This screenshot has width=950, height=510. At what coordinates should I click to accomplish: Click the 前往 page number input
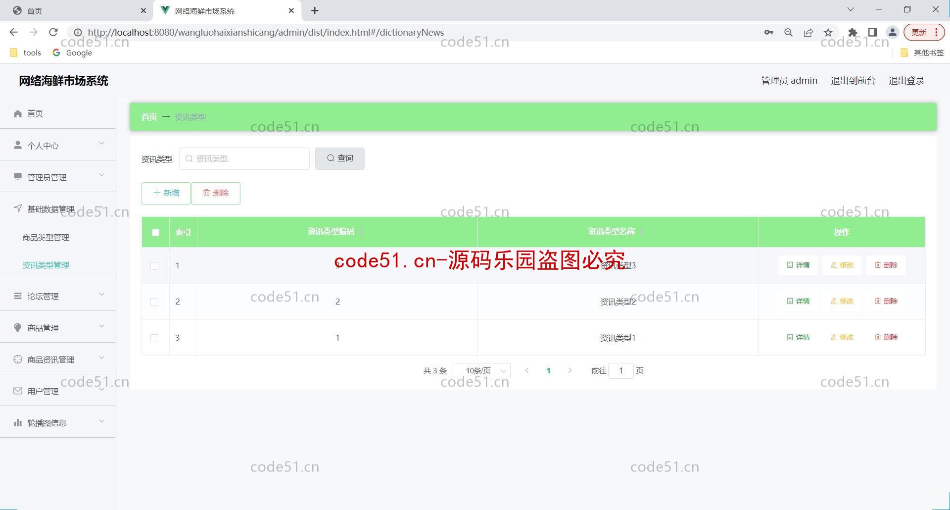(621, 370)
